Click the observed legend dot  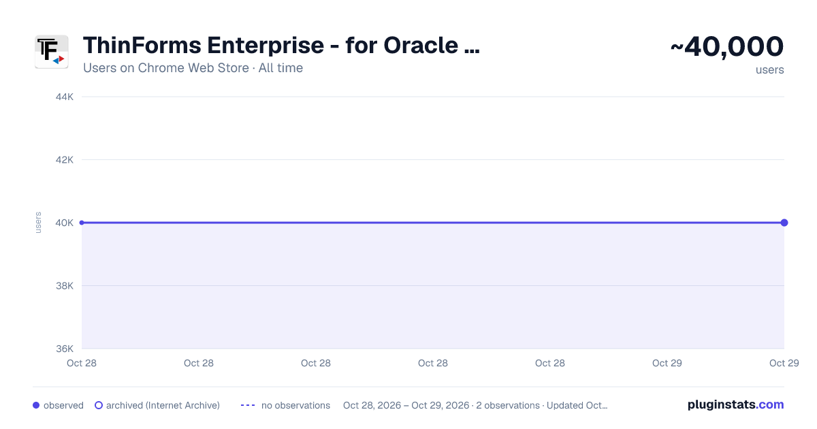point(36,405)
